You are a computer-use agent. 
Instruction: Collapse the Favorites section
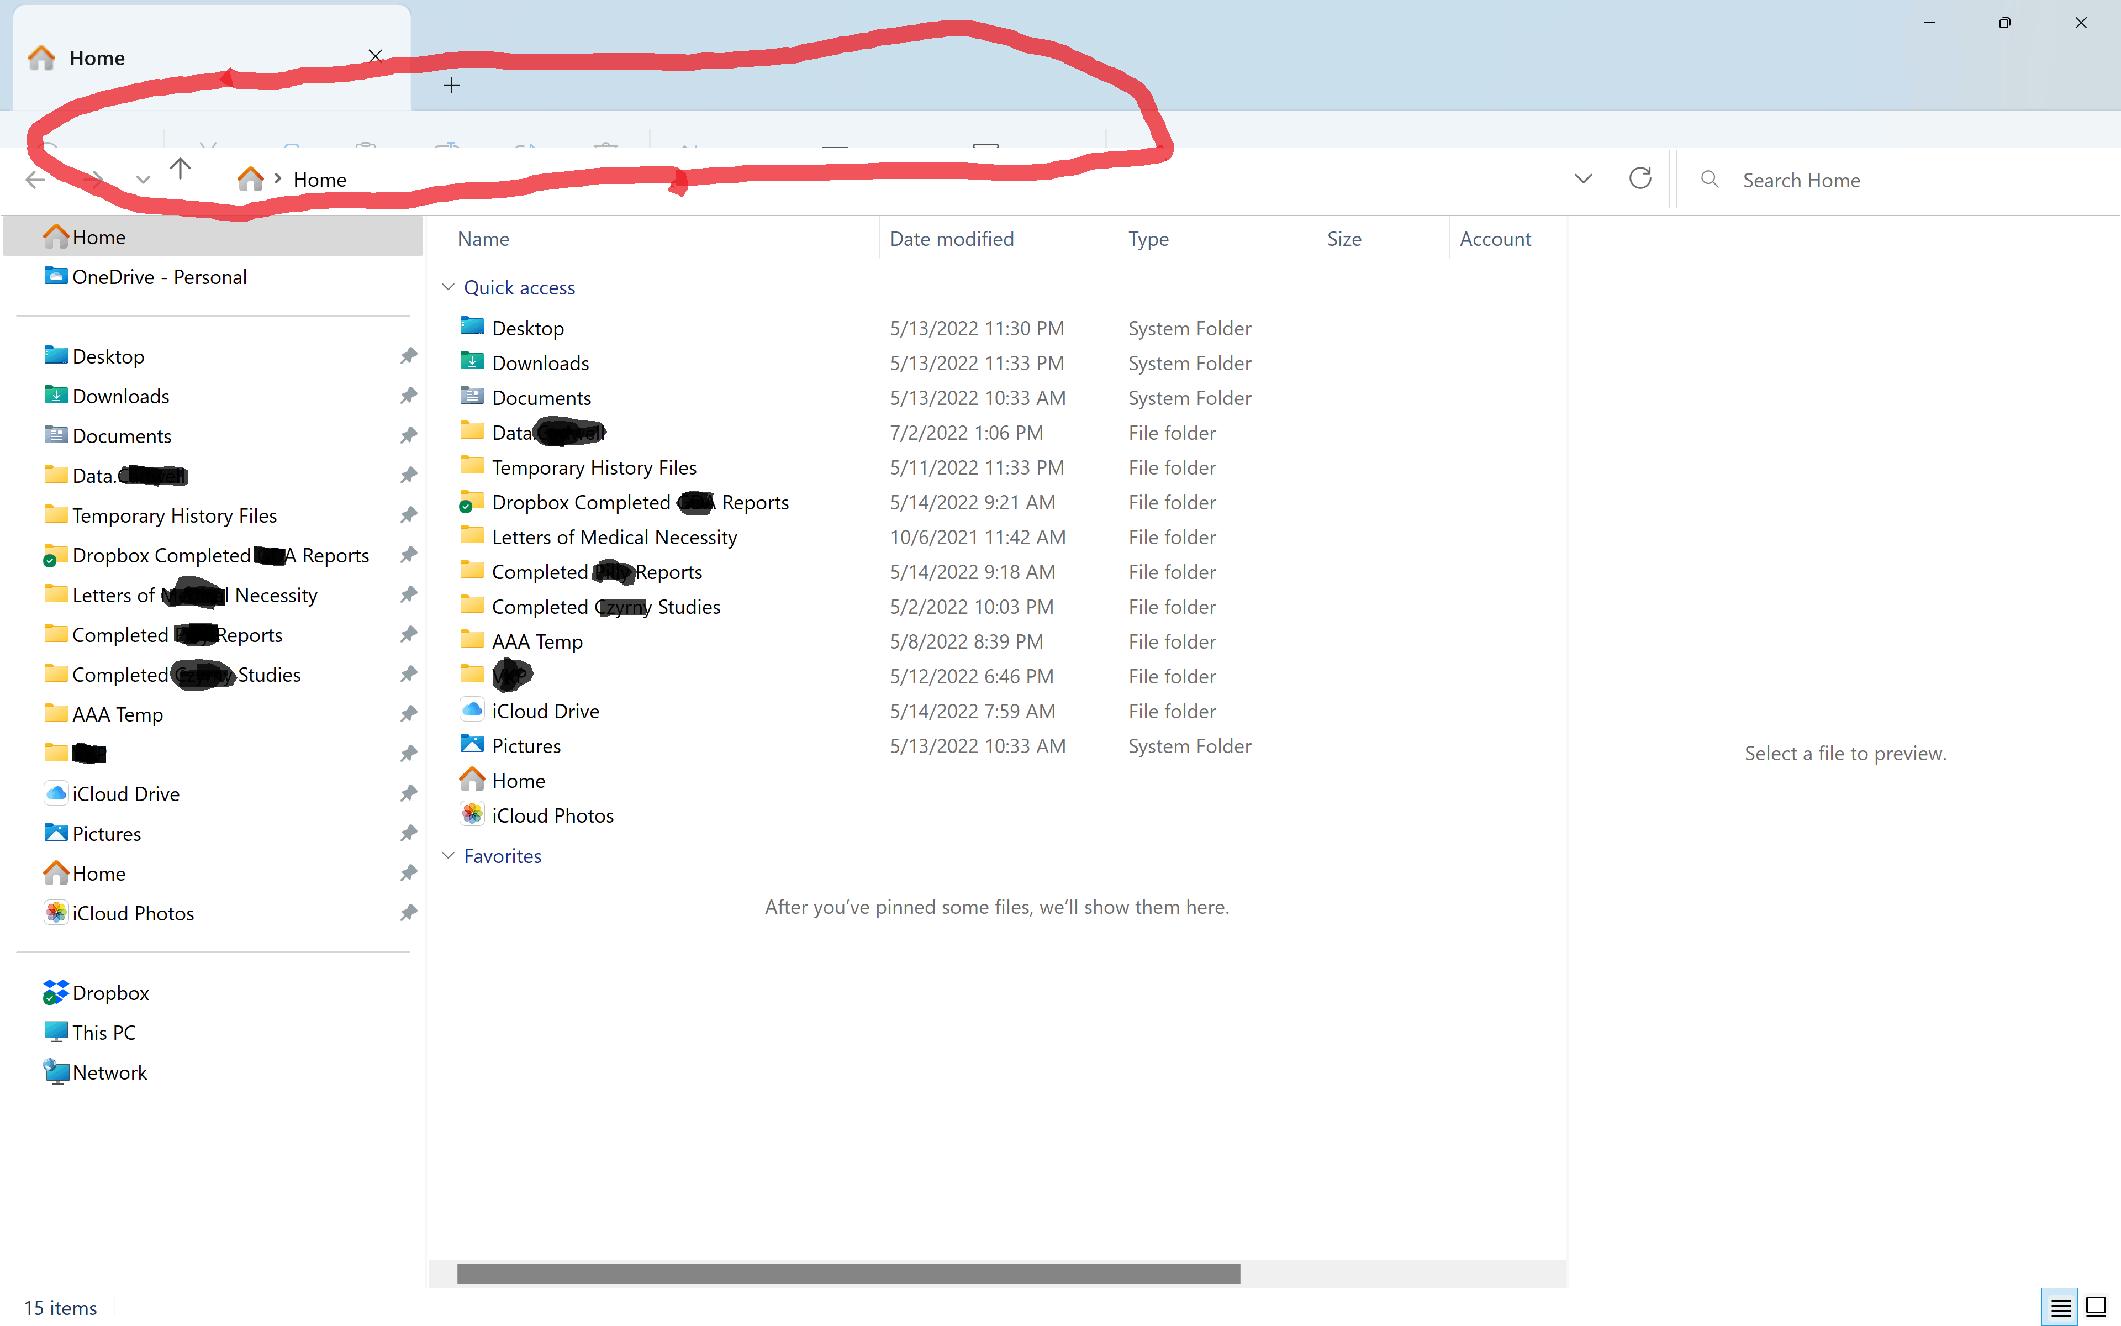(x=448, y=856)
